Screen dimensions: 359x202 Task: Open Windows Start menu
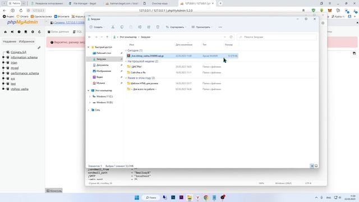point(137,198)
